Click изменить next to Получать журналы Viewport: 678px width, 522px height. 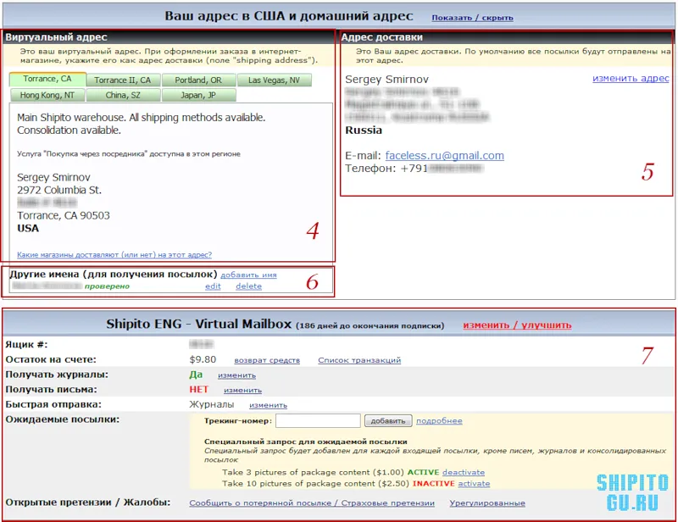(x=236, y=375)
